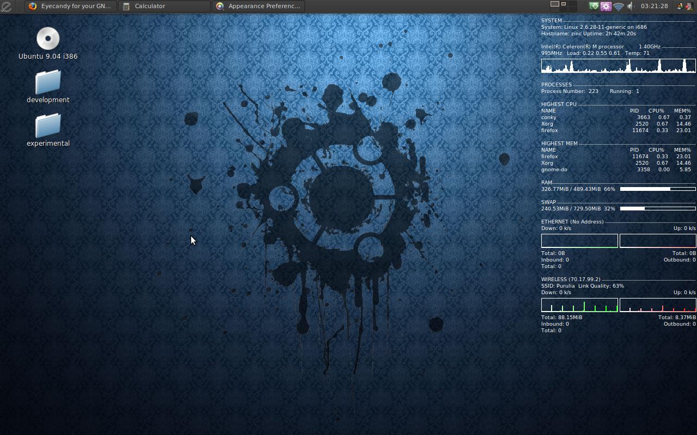Click the Ubuntu 9.04 i386 label
The height and width of the screenshot is (435, 697).
48,57
